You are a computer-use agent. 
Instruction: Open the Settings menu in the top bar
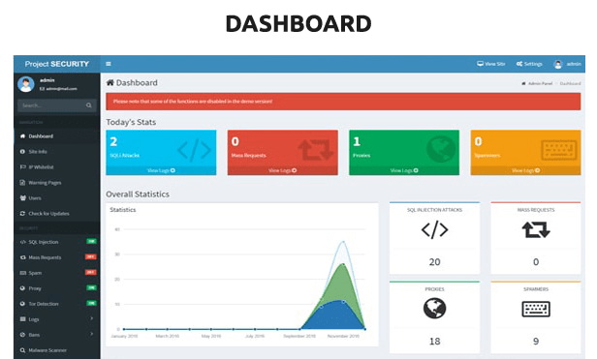click(529, 64)
